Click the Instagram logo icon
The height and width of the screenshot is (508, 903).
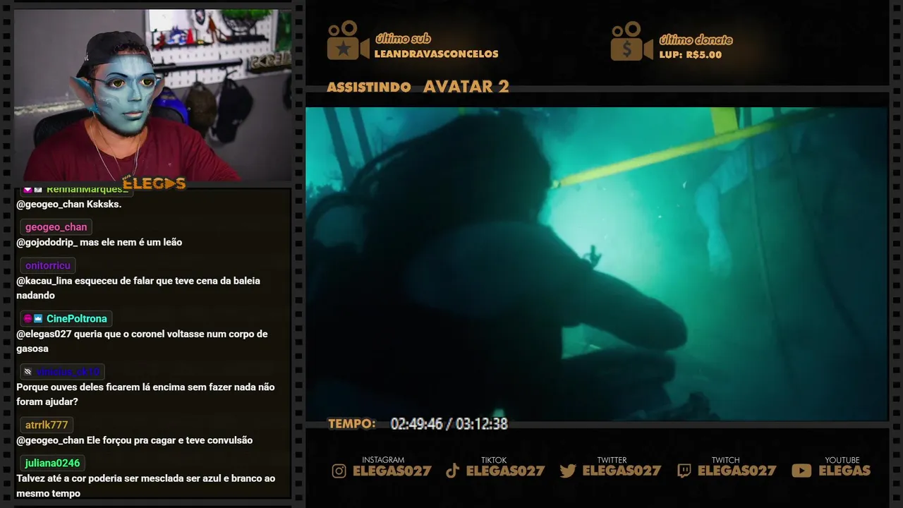(x=339, y=471)
